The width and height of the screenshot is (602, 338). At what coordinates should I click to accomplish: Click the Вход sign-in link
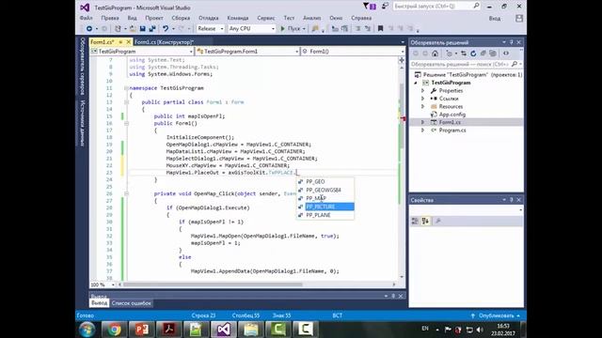495,19
